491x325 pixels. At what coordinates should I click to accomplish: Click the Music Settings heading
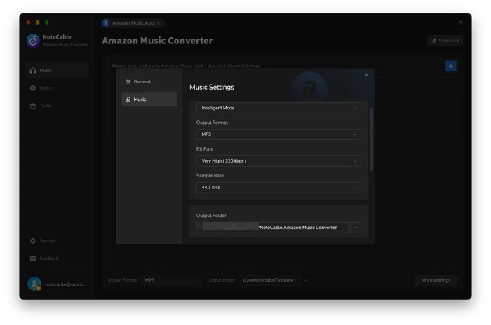click(212, 88)
